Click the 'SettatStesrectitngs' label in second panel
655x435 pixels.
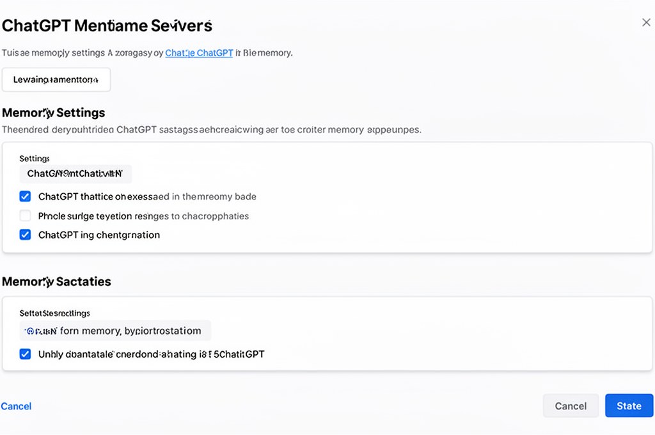pyautogui.click(x=55, y=313)
